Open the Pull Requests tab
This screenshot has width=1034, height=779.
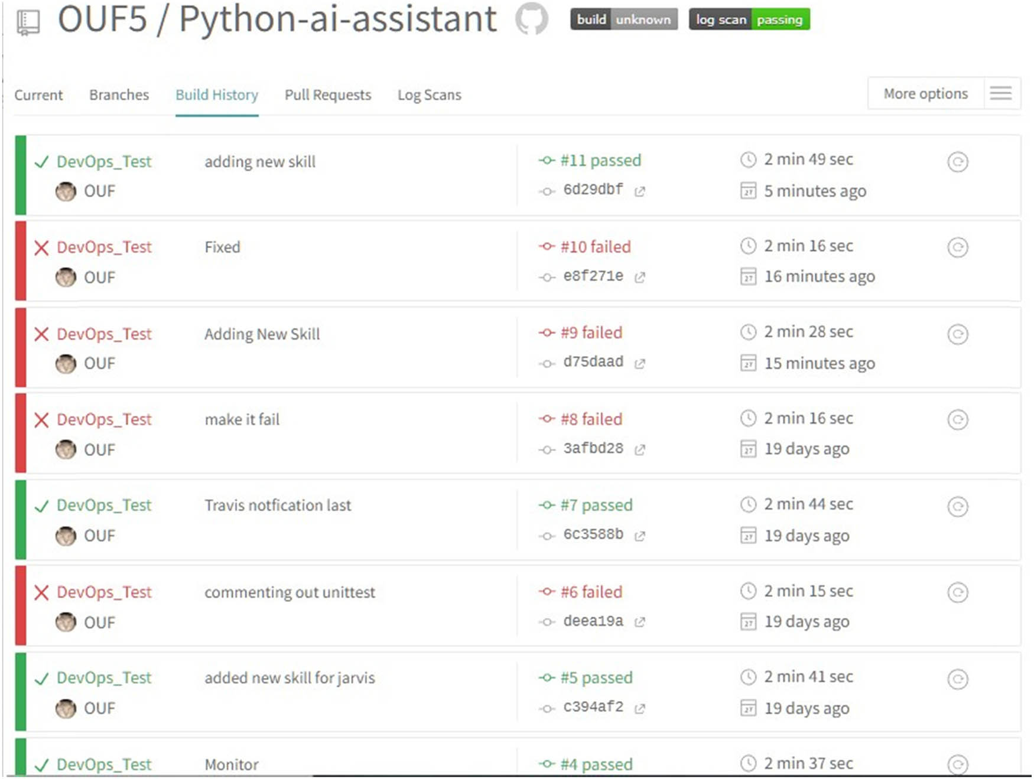pos(327,95)
